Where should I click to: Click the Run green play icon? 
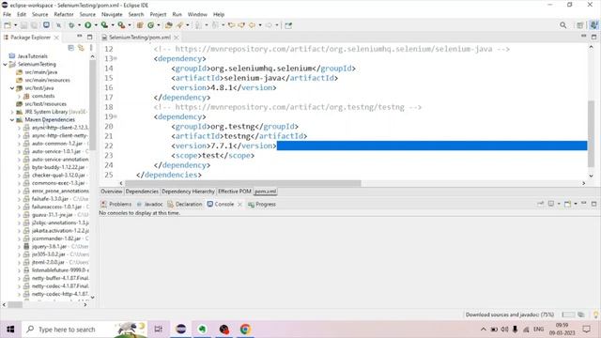(87, 25)
